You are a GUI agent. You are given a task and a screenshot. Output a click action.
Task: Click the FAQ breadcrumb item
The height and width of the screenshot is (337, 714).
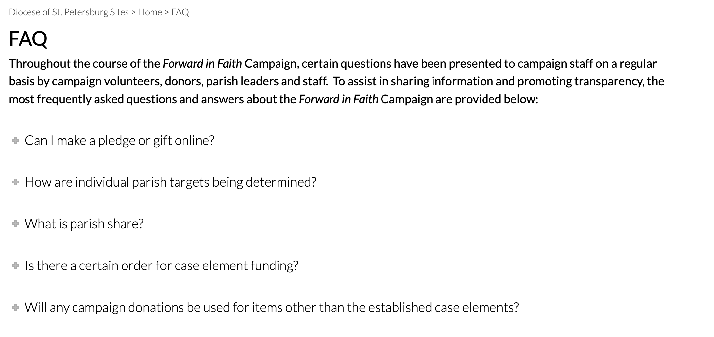[x=180, y=12]
